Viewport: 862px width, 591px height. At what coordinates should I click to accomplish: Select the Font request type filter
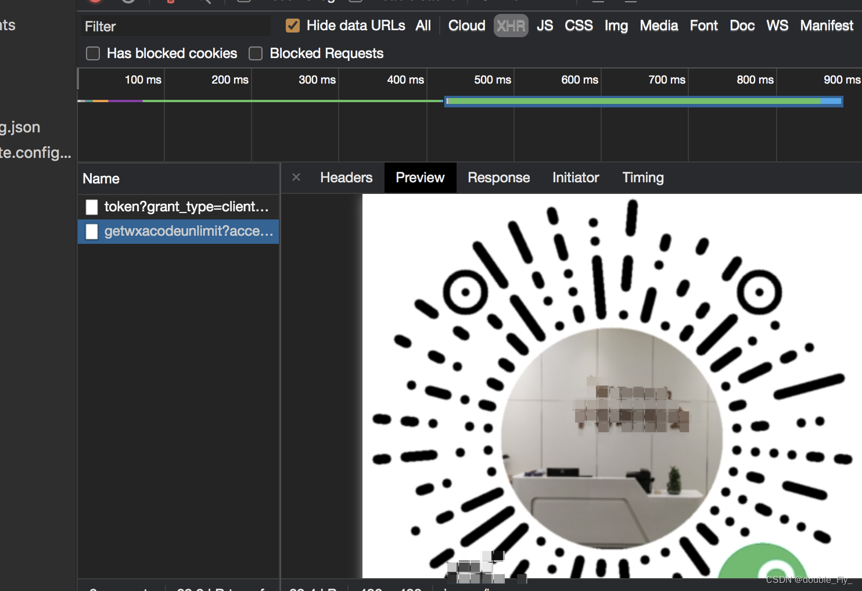coord(704,26)
